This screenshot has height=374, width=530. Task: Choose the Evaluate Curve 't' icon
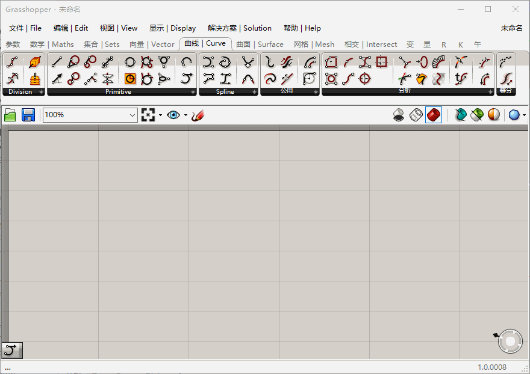[461, 79]
